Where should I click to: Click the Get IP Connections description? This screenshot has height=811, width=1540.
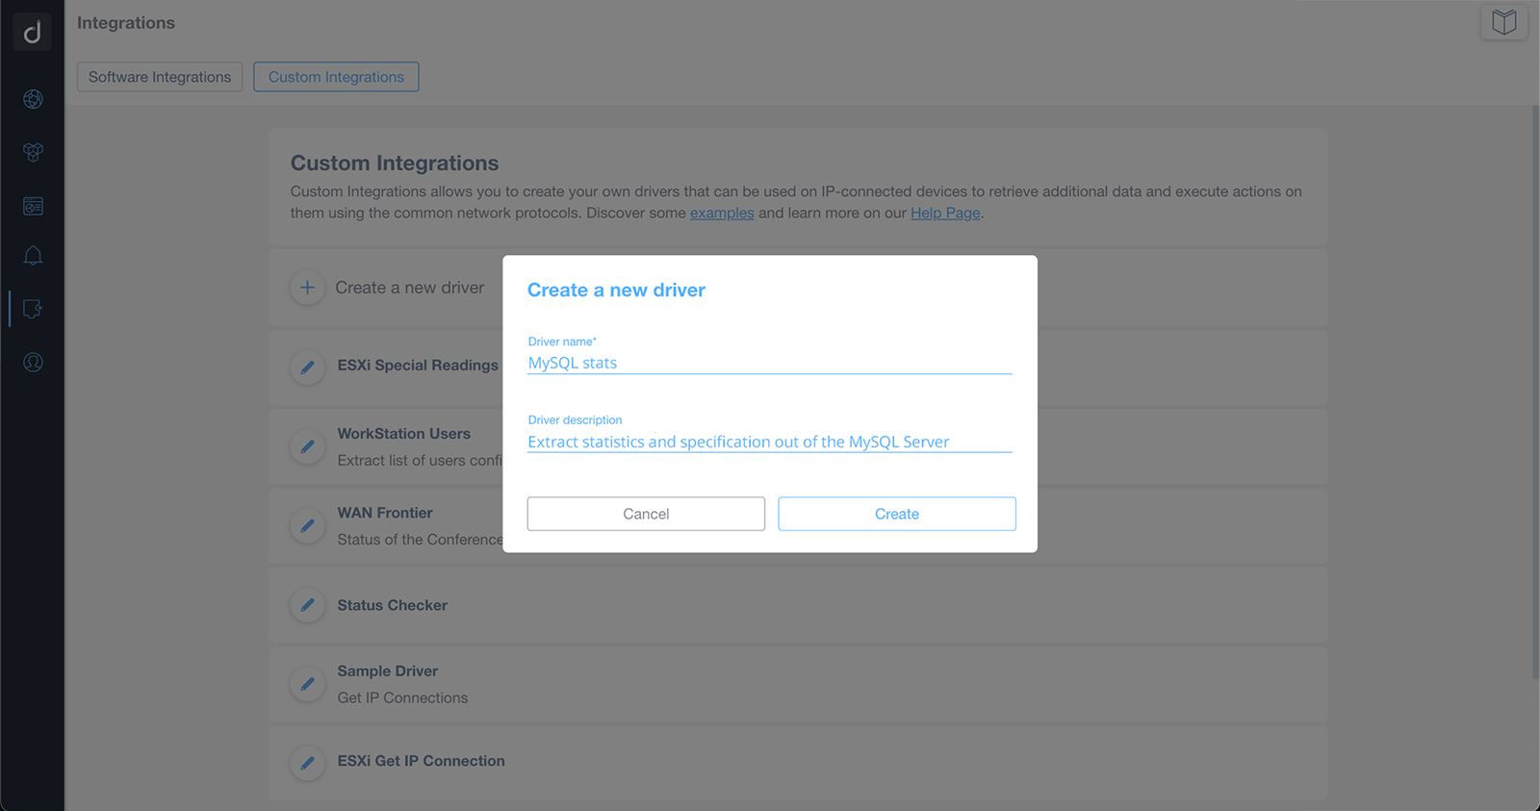click(x=402, y=697)
